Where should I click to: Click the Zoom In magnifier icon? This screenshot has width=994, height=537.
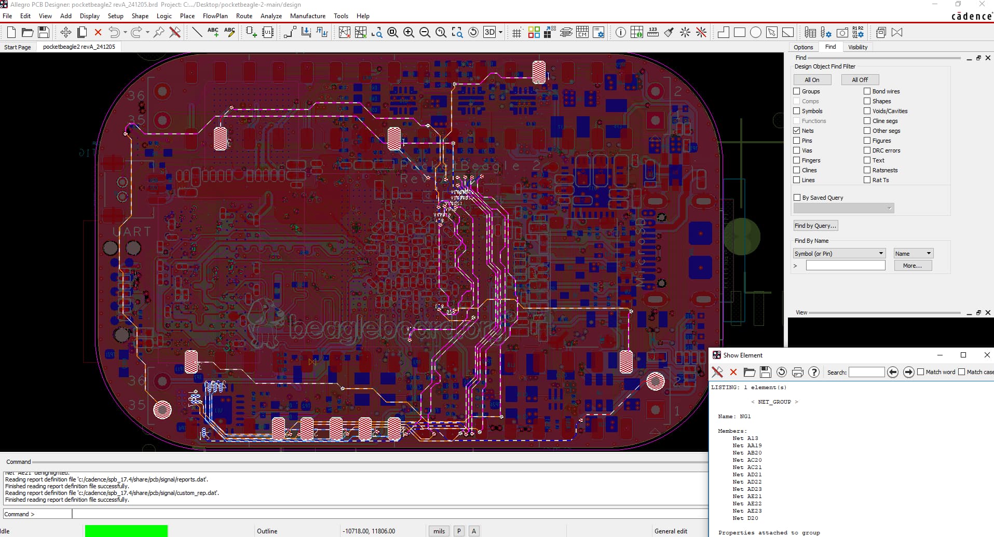[409, 33]
